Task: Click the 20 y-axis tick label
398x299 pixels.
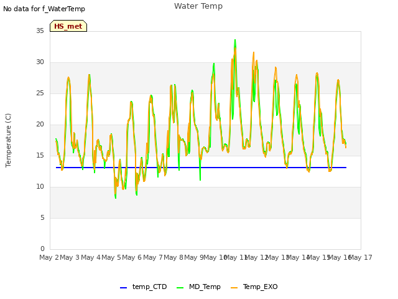Action: coord(40,124)
